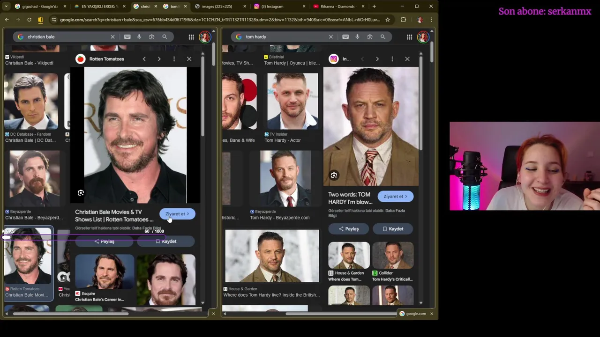This screenshot has width=600, height=337.
Task: Click the yellow split-view icon next to reload
Action: [x=40, y=20]
